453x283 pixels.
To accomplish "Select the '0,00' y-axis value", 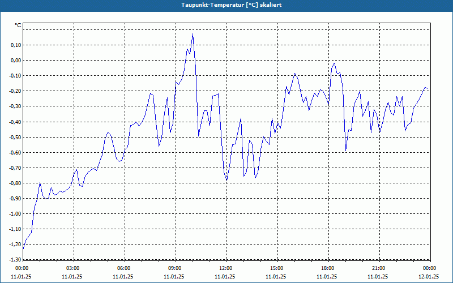I will click(x=16, y=61).
